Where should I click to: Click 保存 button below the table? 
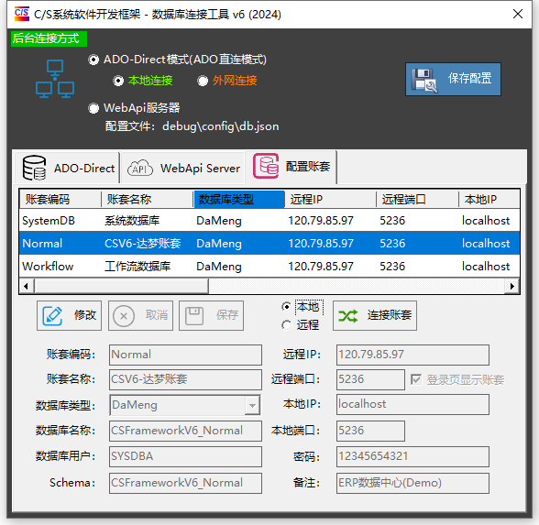click(x=211, y=316)
